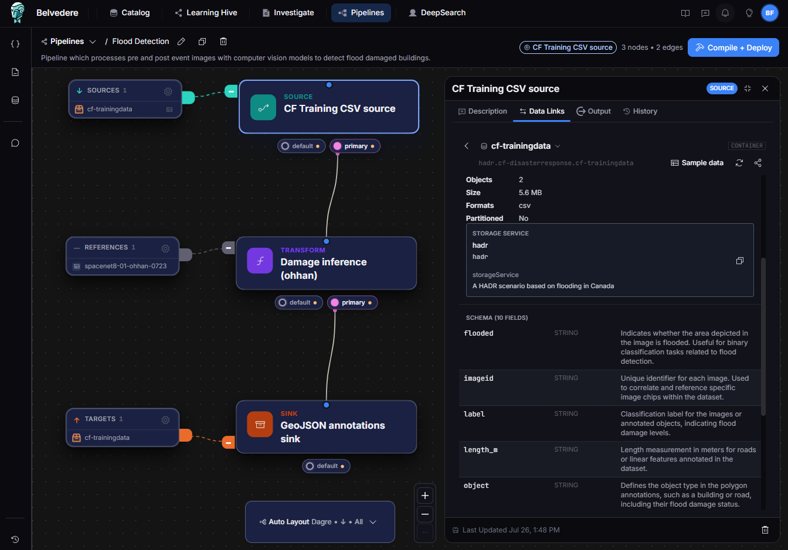Select the Data Links tab
This screenshot has width=788, height=550.
[x=542, y=111]
